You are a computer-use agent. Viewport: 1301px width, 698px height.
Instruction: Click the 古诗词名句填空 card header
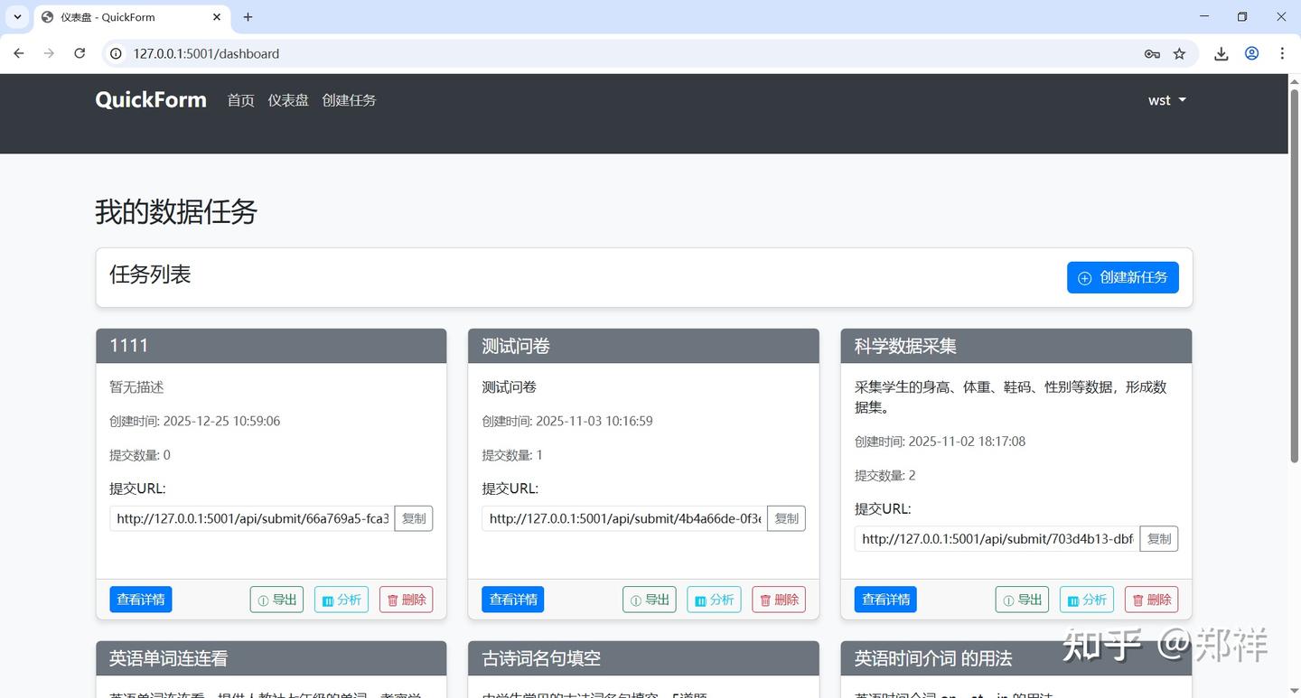(643, 658)
